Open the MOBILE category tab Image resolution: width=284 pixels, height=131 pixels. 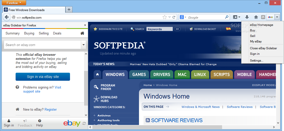pyautogui.click(x=244, y=74)
